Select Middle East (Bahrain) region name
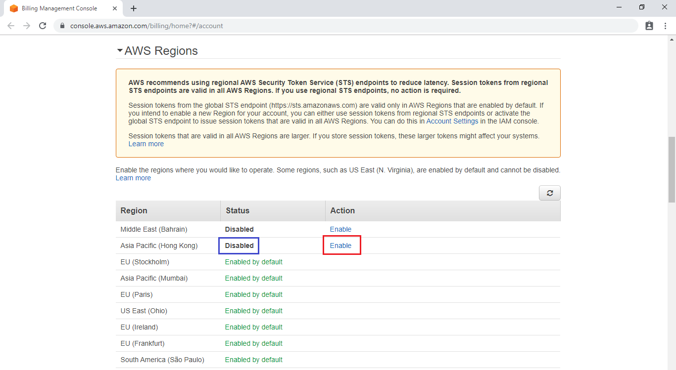The width and height of the screenshot is (676, 370). click(x=154, y=229)
